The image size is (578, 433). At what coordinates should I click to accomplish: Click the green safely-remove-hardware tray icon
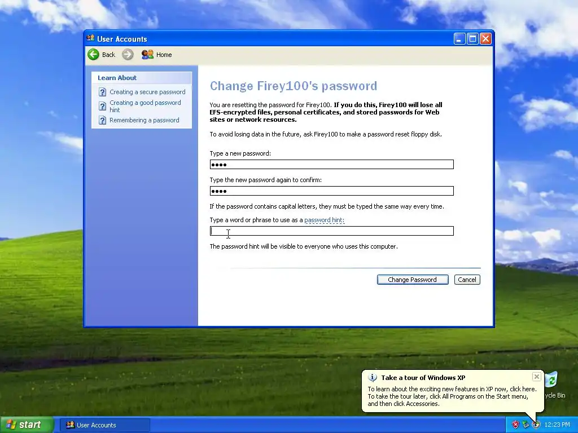(526, 425)
